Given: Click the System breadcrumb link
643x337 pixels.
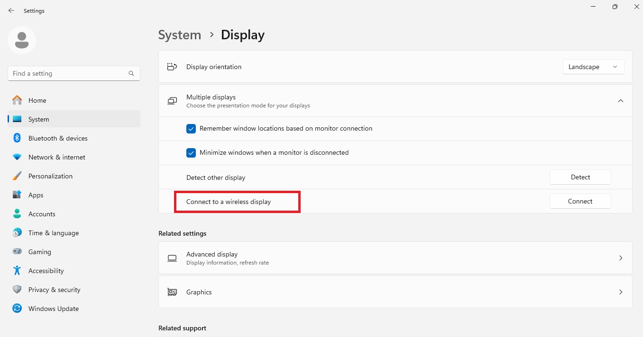Looking at the screenshot, I should click(x=180, y=35).
